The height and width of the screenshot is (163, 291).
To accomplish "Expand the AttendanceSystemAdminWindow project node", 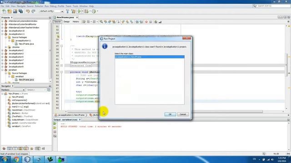I will pyautogui.click(x=2, y=21).
